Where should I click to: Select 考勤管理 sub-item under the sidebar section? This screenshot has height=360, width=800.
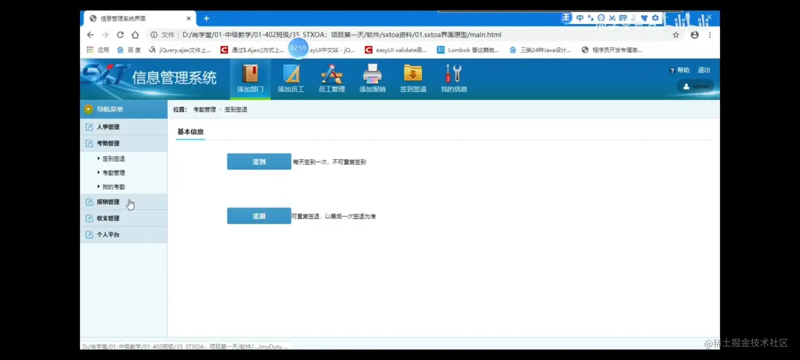113,173
